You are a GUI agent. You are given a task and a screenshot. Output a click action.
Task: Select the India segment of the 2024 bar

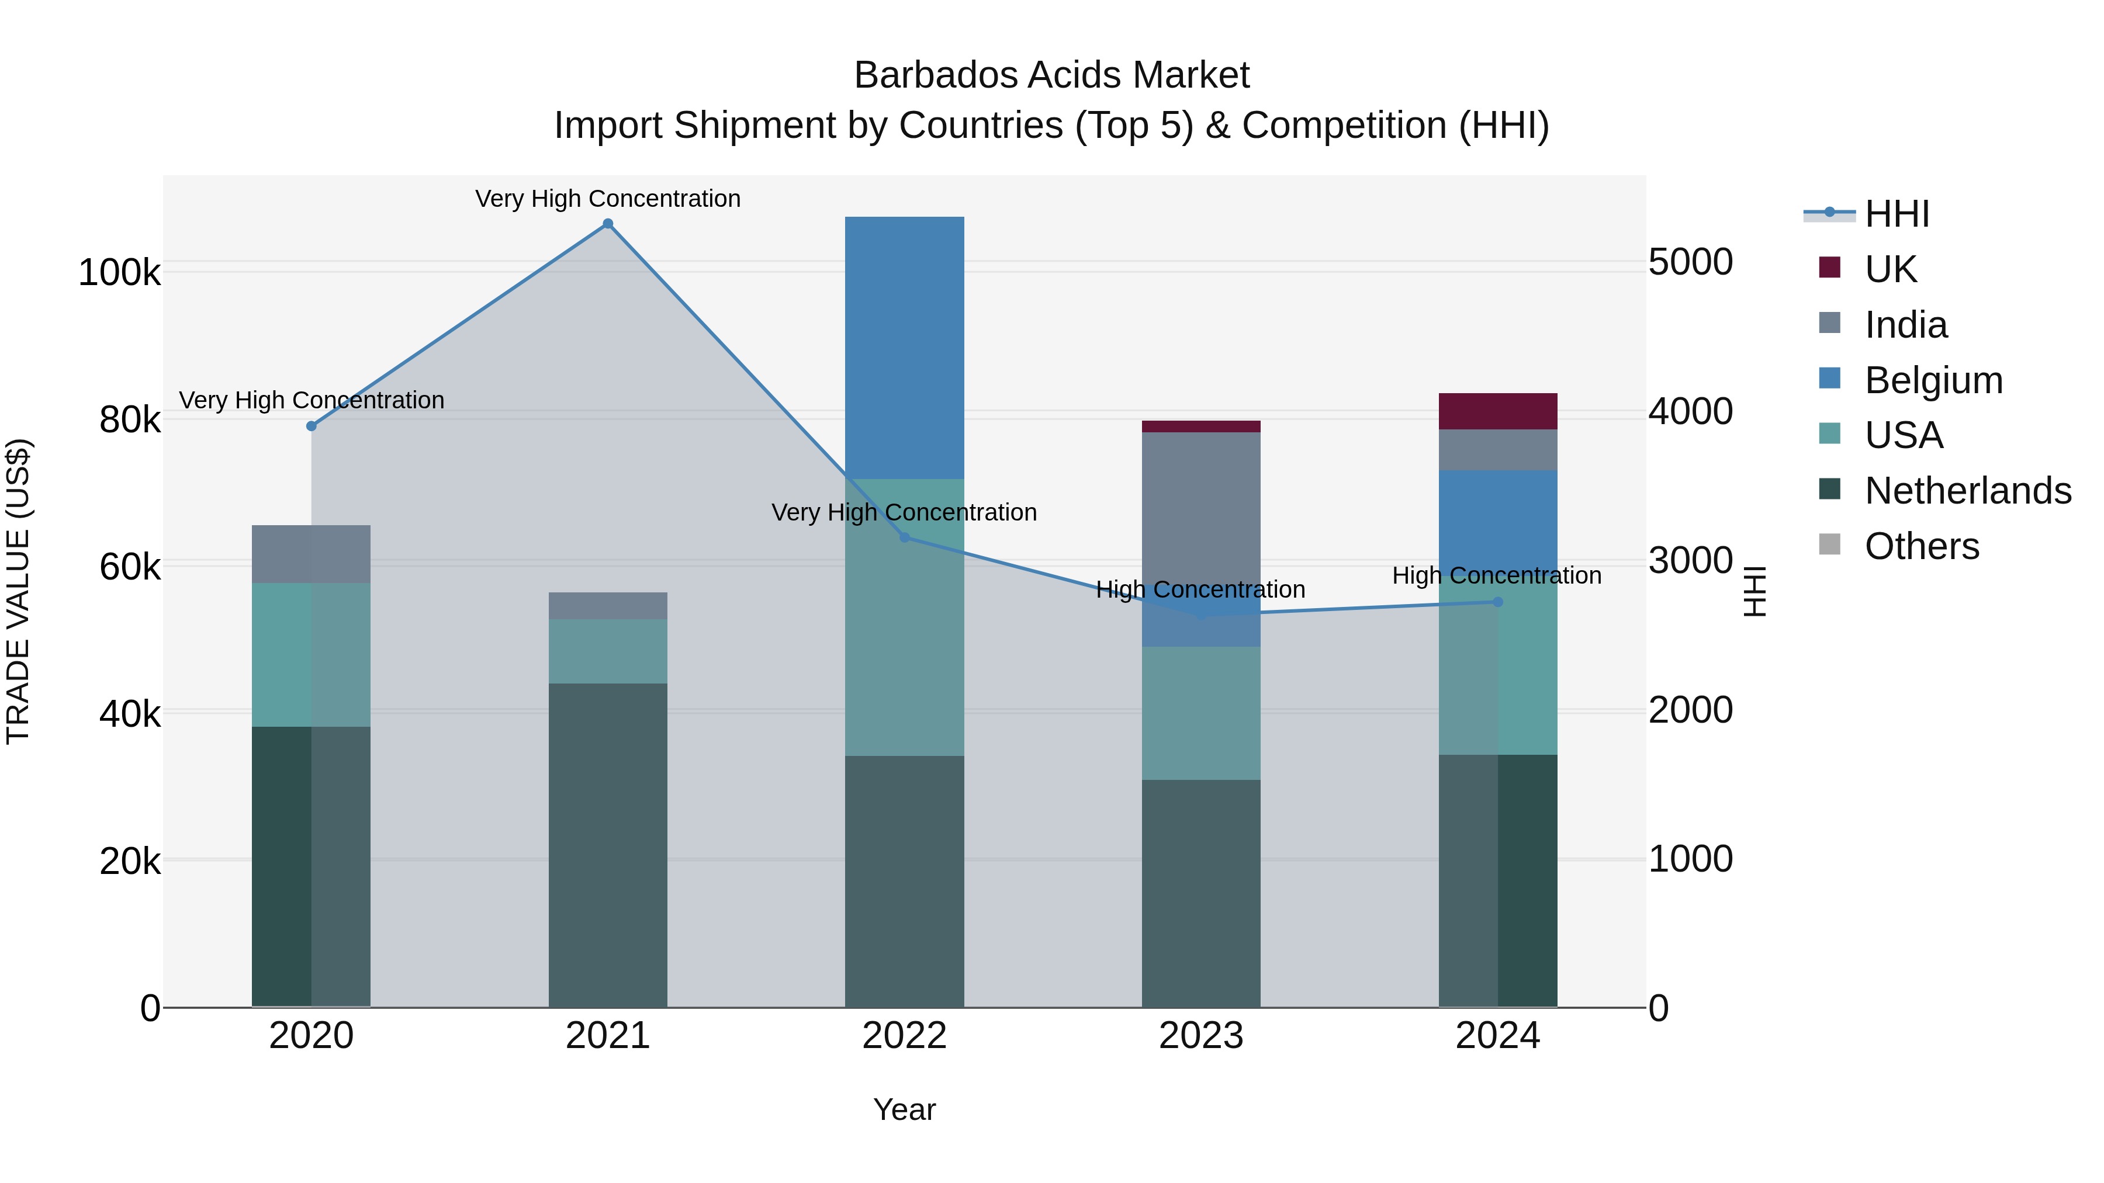point(1498,450)
